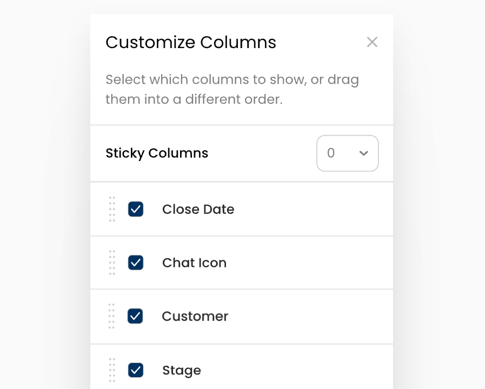
Task: Disable the Customer column checkbox
Action: click(x=136, y=316)
